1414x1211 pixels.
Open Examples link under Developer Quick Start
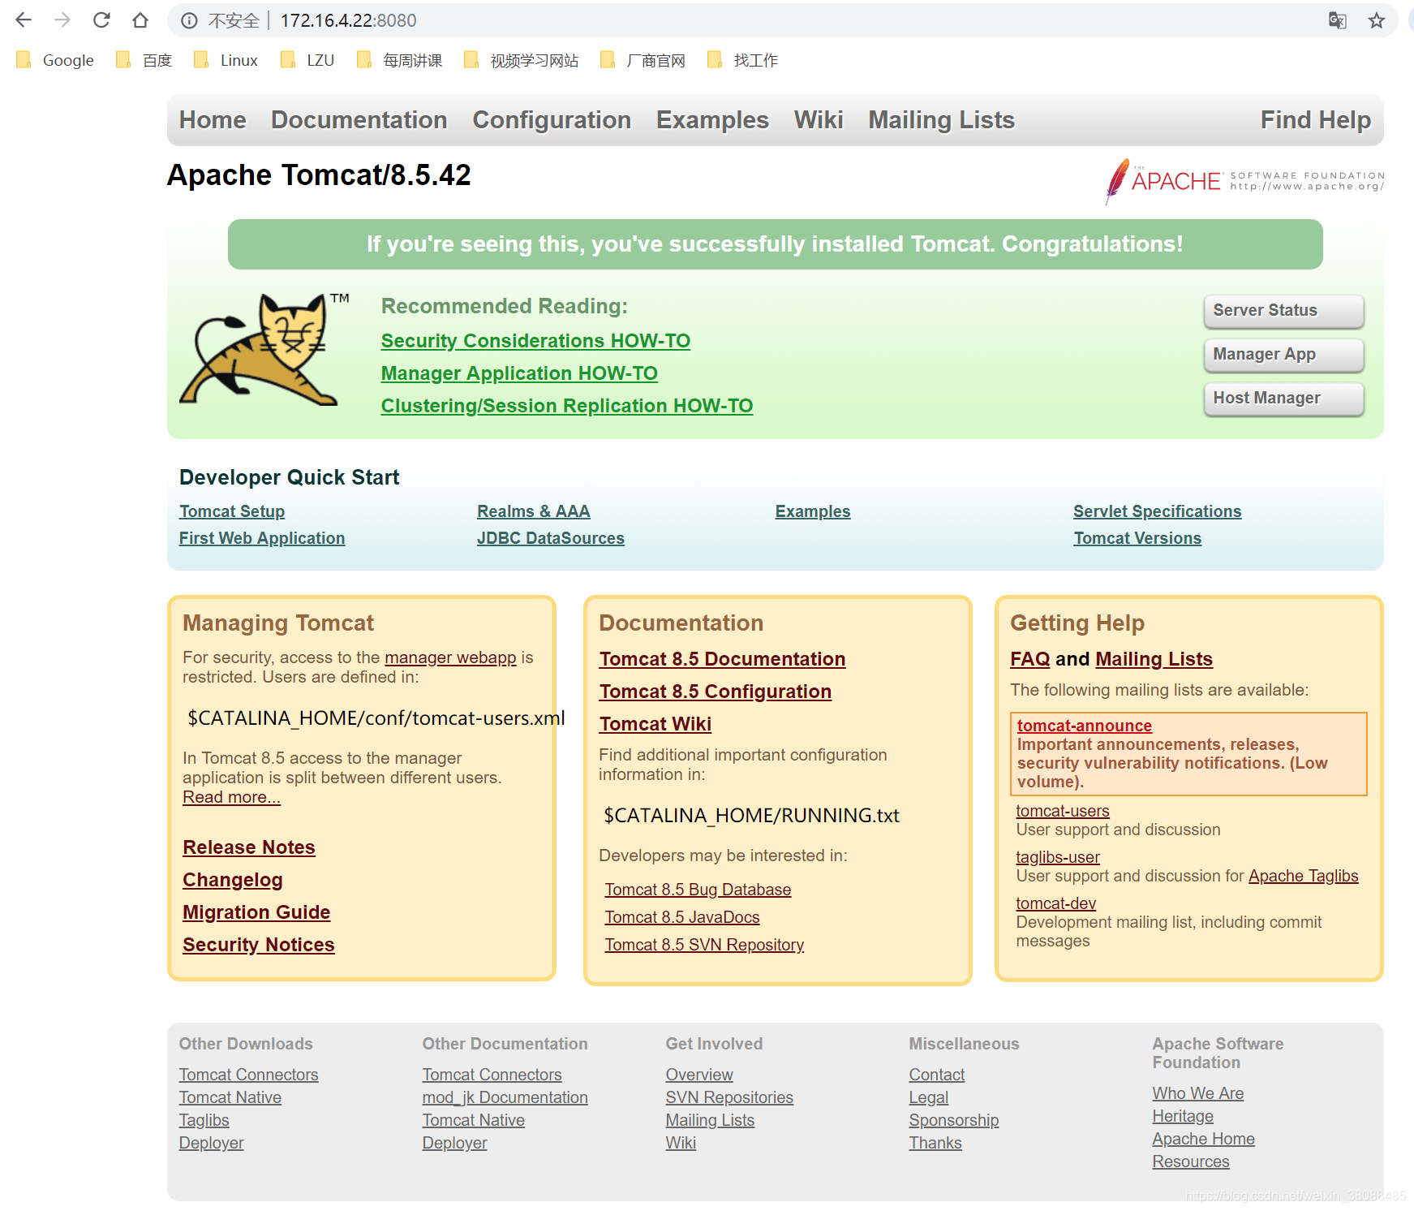(813, 511)
